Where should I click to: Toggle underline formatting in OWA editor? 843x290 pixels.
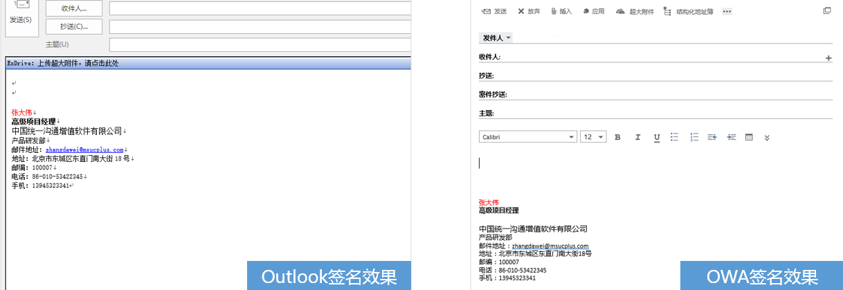(x=656, y=137)
